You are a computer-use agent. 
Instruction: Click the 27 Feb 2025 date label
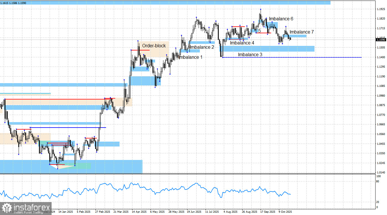(102, 212)
